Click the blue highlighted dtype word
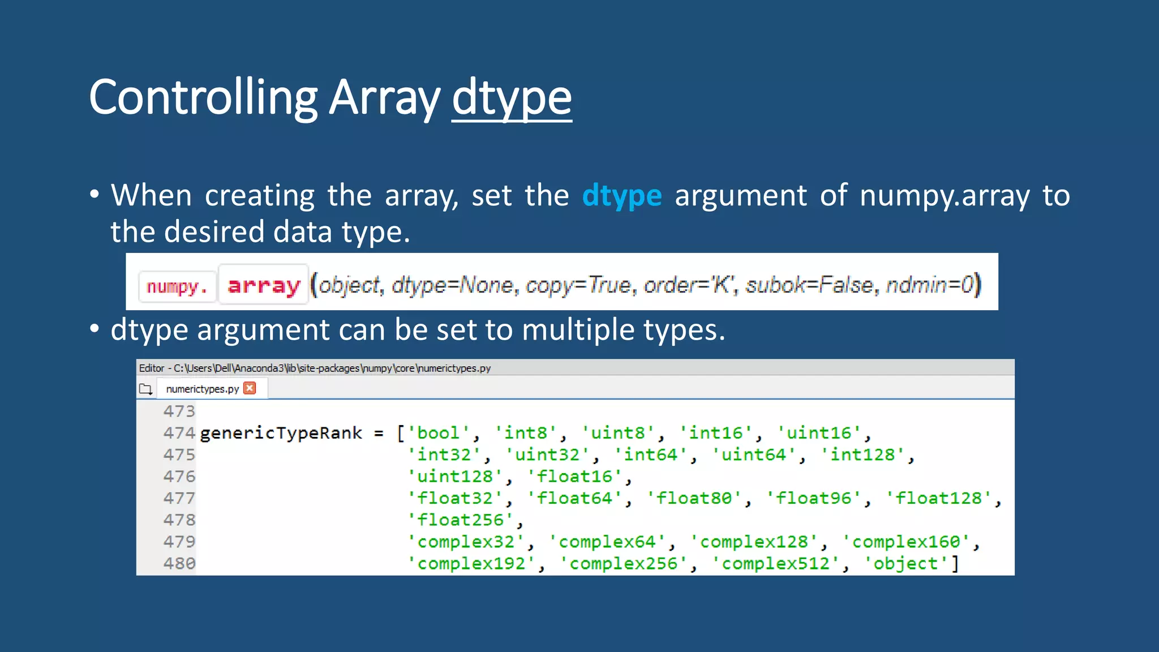This screenshot has height=652, width=1159. click(622, 196)
